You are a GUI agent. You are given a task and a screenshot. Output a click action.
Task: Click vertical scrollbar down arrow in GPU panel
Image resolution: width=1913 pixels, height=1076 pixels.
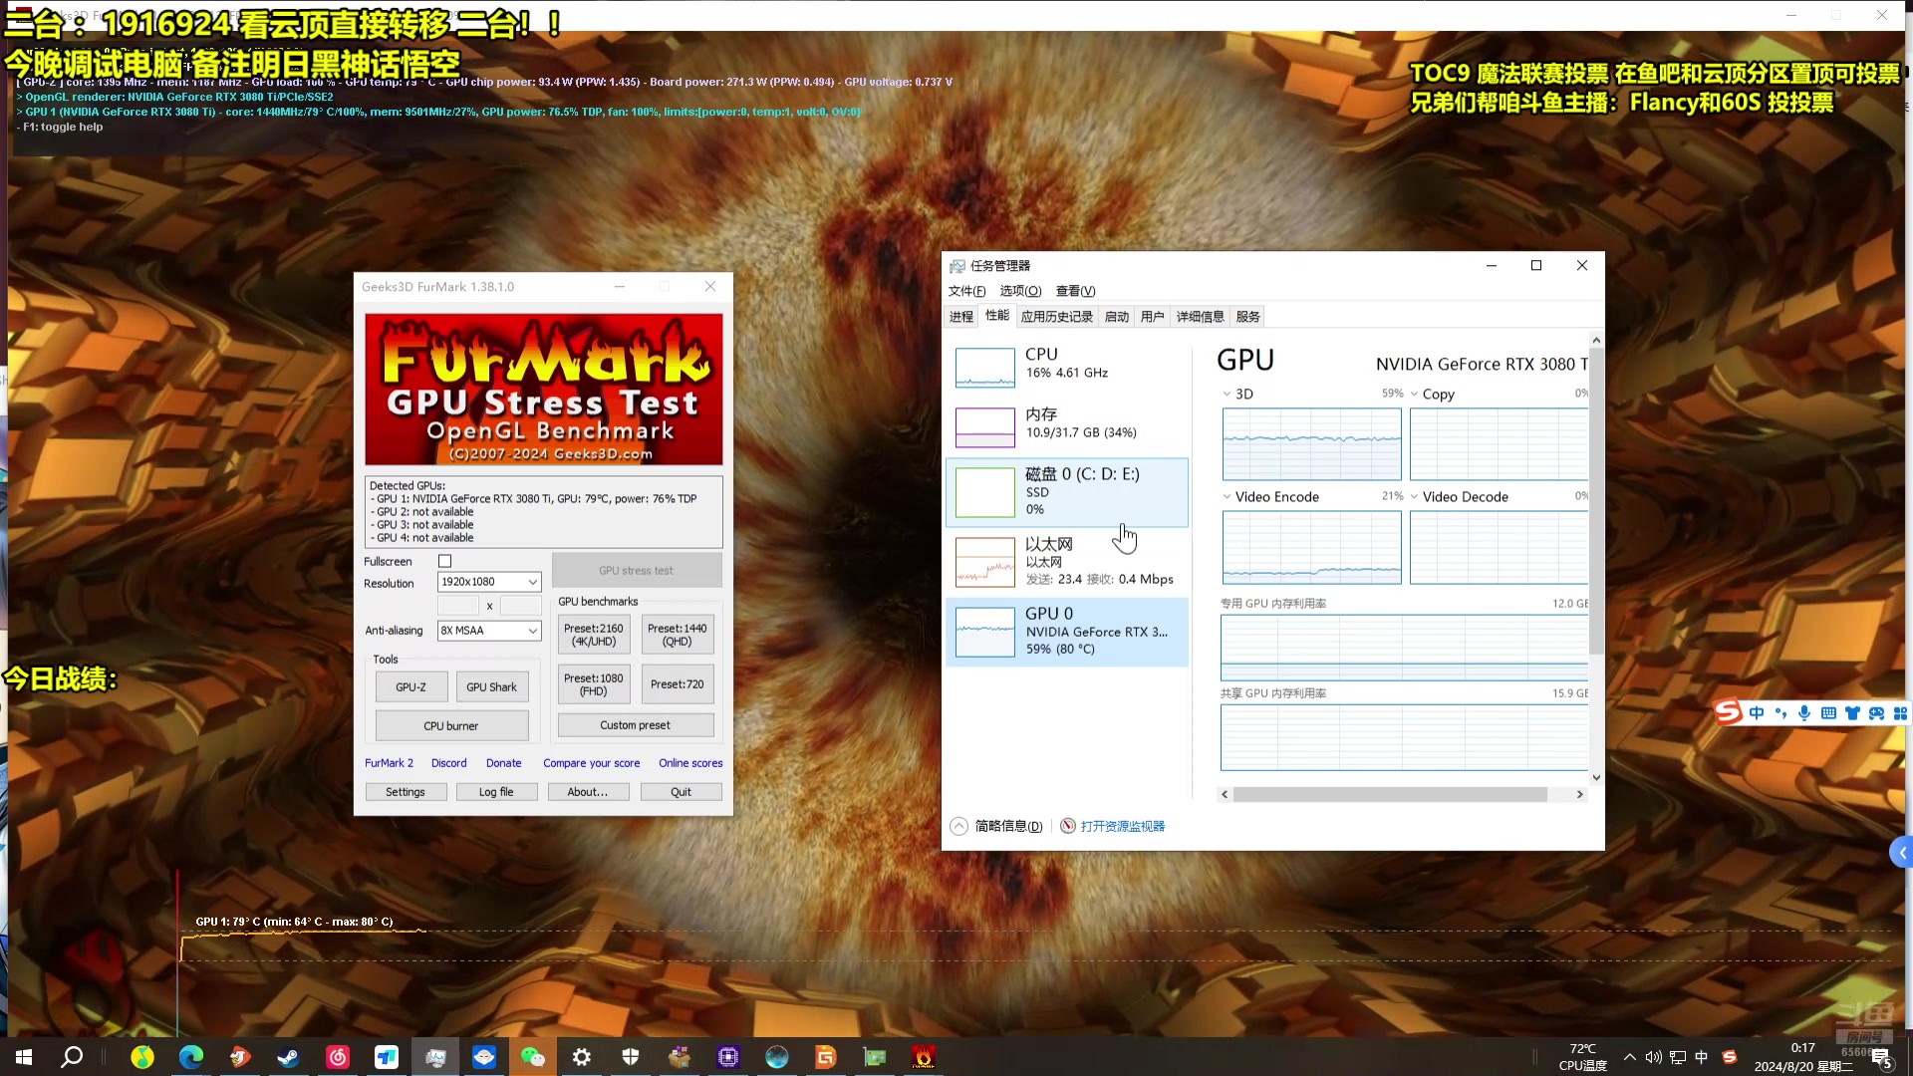[1596, 778]
